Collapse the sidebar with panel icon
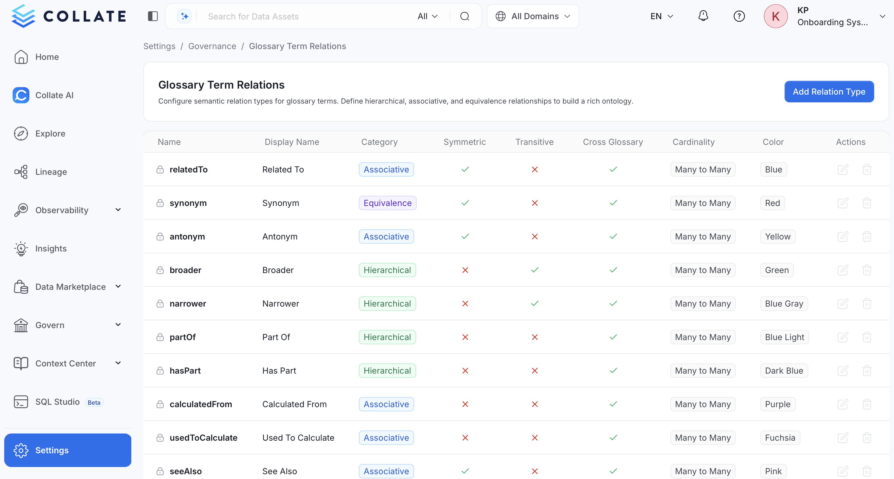This screenshot has height=479, width=894. point(153,16)
